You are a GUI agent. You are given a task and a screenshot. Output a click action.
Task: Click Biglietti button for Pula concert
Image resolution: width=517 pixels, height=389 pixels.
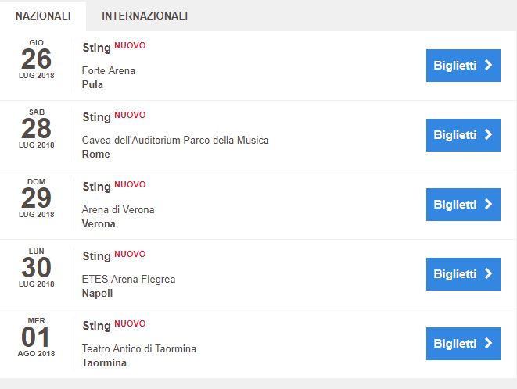click(463, 66)
